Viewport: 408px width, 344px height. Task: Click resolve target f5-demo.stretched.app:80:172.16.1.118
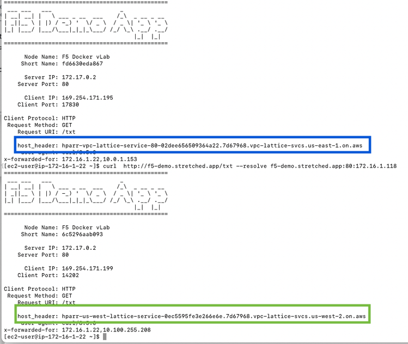click(333, 166)
